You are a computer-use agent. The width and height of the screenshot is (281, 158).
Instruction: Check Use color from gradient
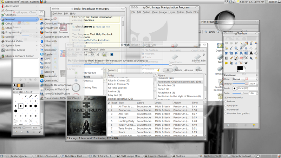[226, 113]
